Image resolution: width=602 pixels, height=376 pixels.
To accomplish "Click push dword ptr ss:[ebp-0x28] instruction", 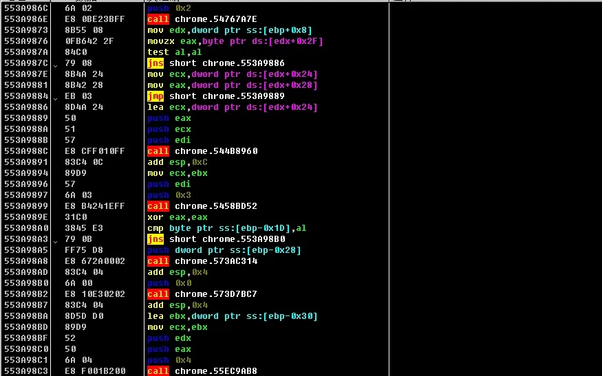I will [x=224, y=250].
